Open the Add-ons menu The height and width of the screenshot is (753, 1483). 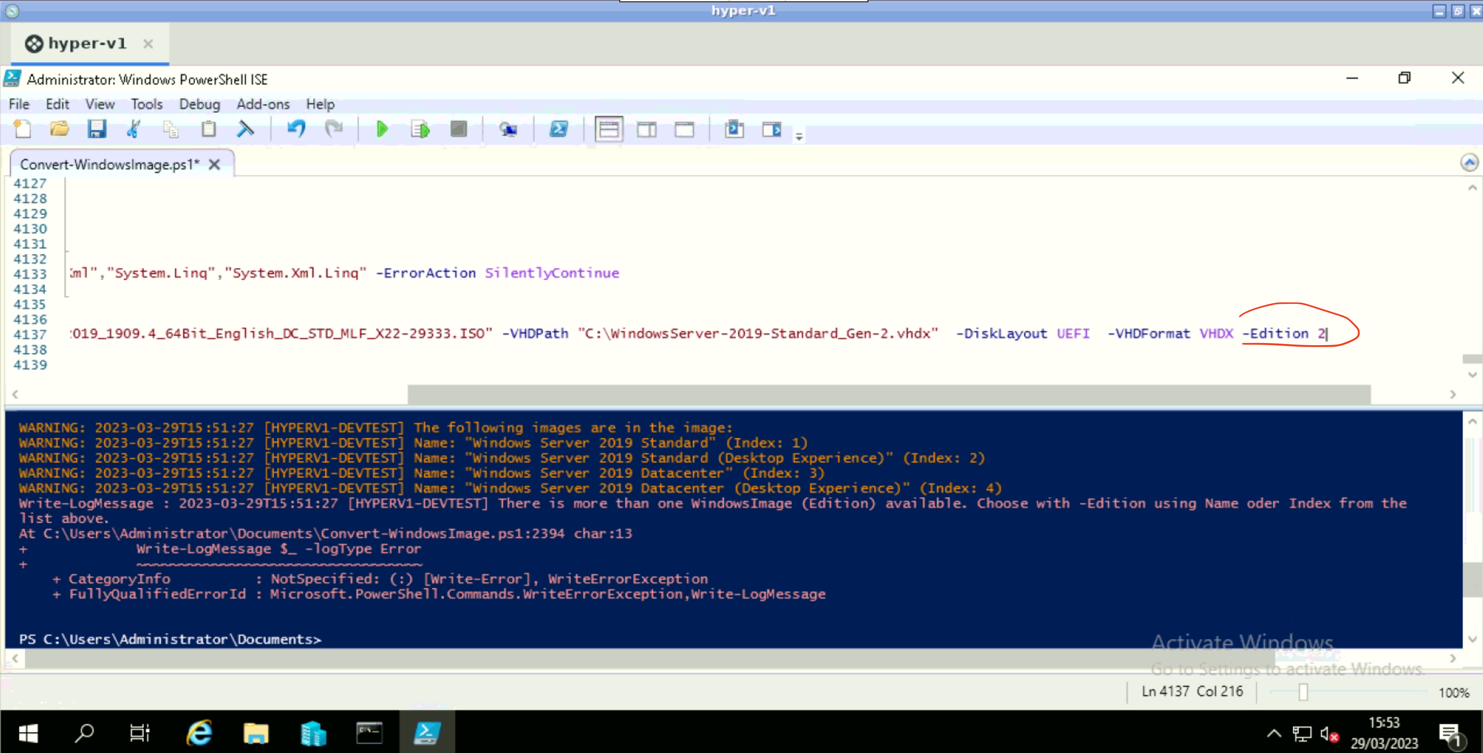263,104
